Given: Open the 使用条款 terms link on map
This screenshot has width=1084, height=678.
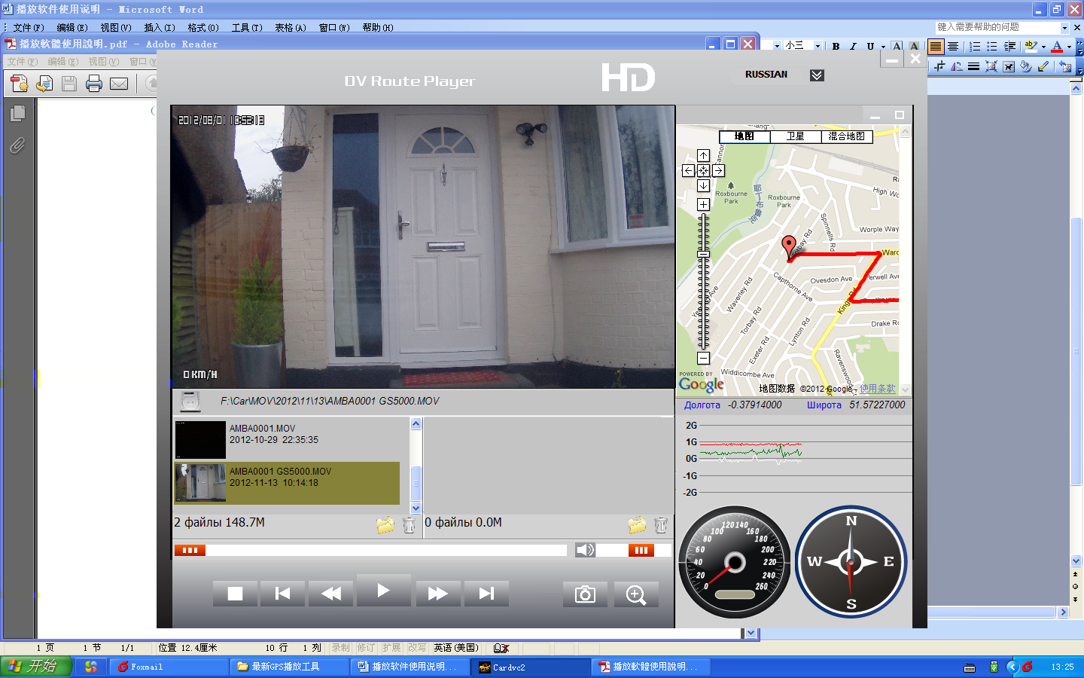Looking at the screenshot, I should point(878,389).
